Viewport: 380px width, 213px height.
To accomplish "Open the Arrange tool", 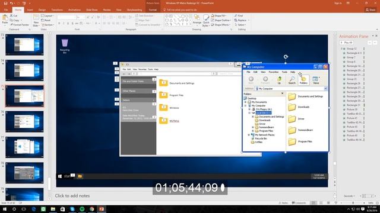I will click(197, 20).
